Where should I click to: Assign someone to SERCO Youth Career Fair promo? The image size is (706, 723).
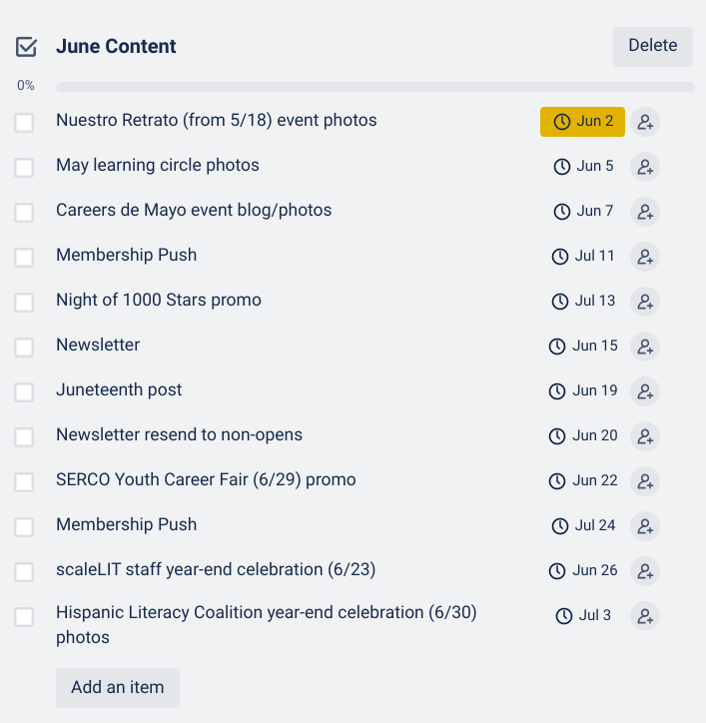pos(645,481)
